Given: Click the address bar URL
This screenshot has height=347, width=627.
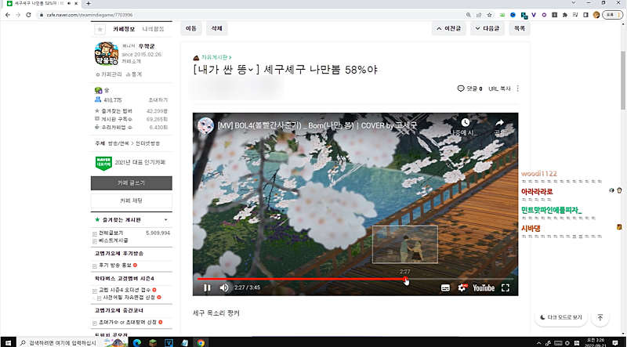Looking at the screenshot, I should 89,15.
